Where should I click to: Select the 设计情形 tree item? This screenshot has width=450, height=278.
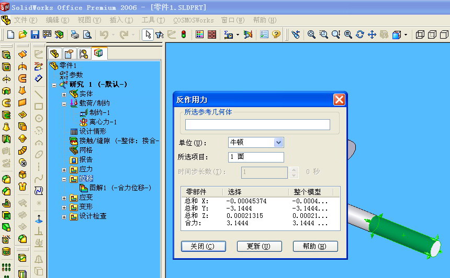(x=93, y=132)
